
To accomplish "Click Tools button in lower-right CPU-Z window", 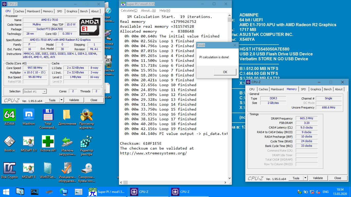I will (x=296, y=178).
